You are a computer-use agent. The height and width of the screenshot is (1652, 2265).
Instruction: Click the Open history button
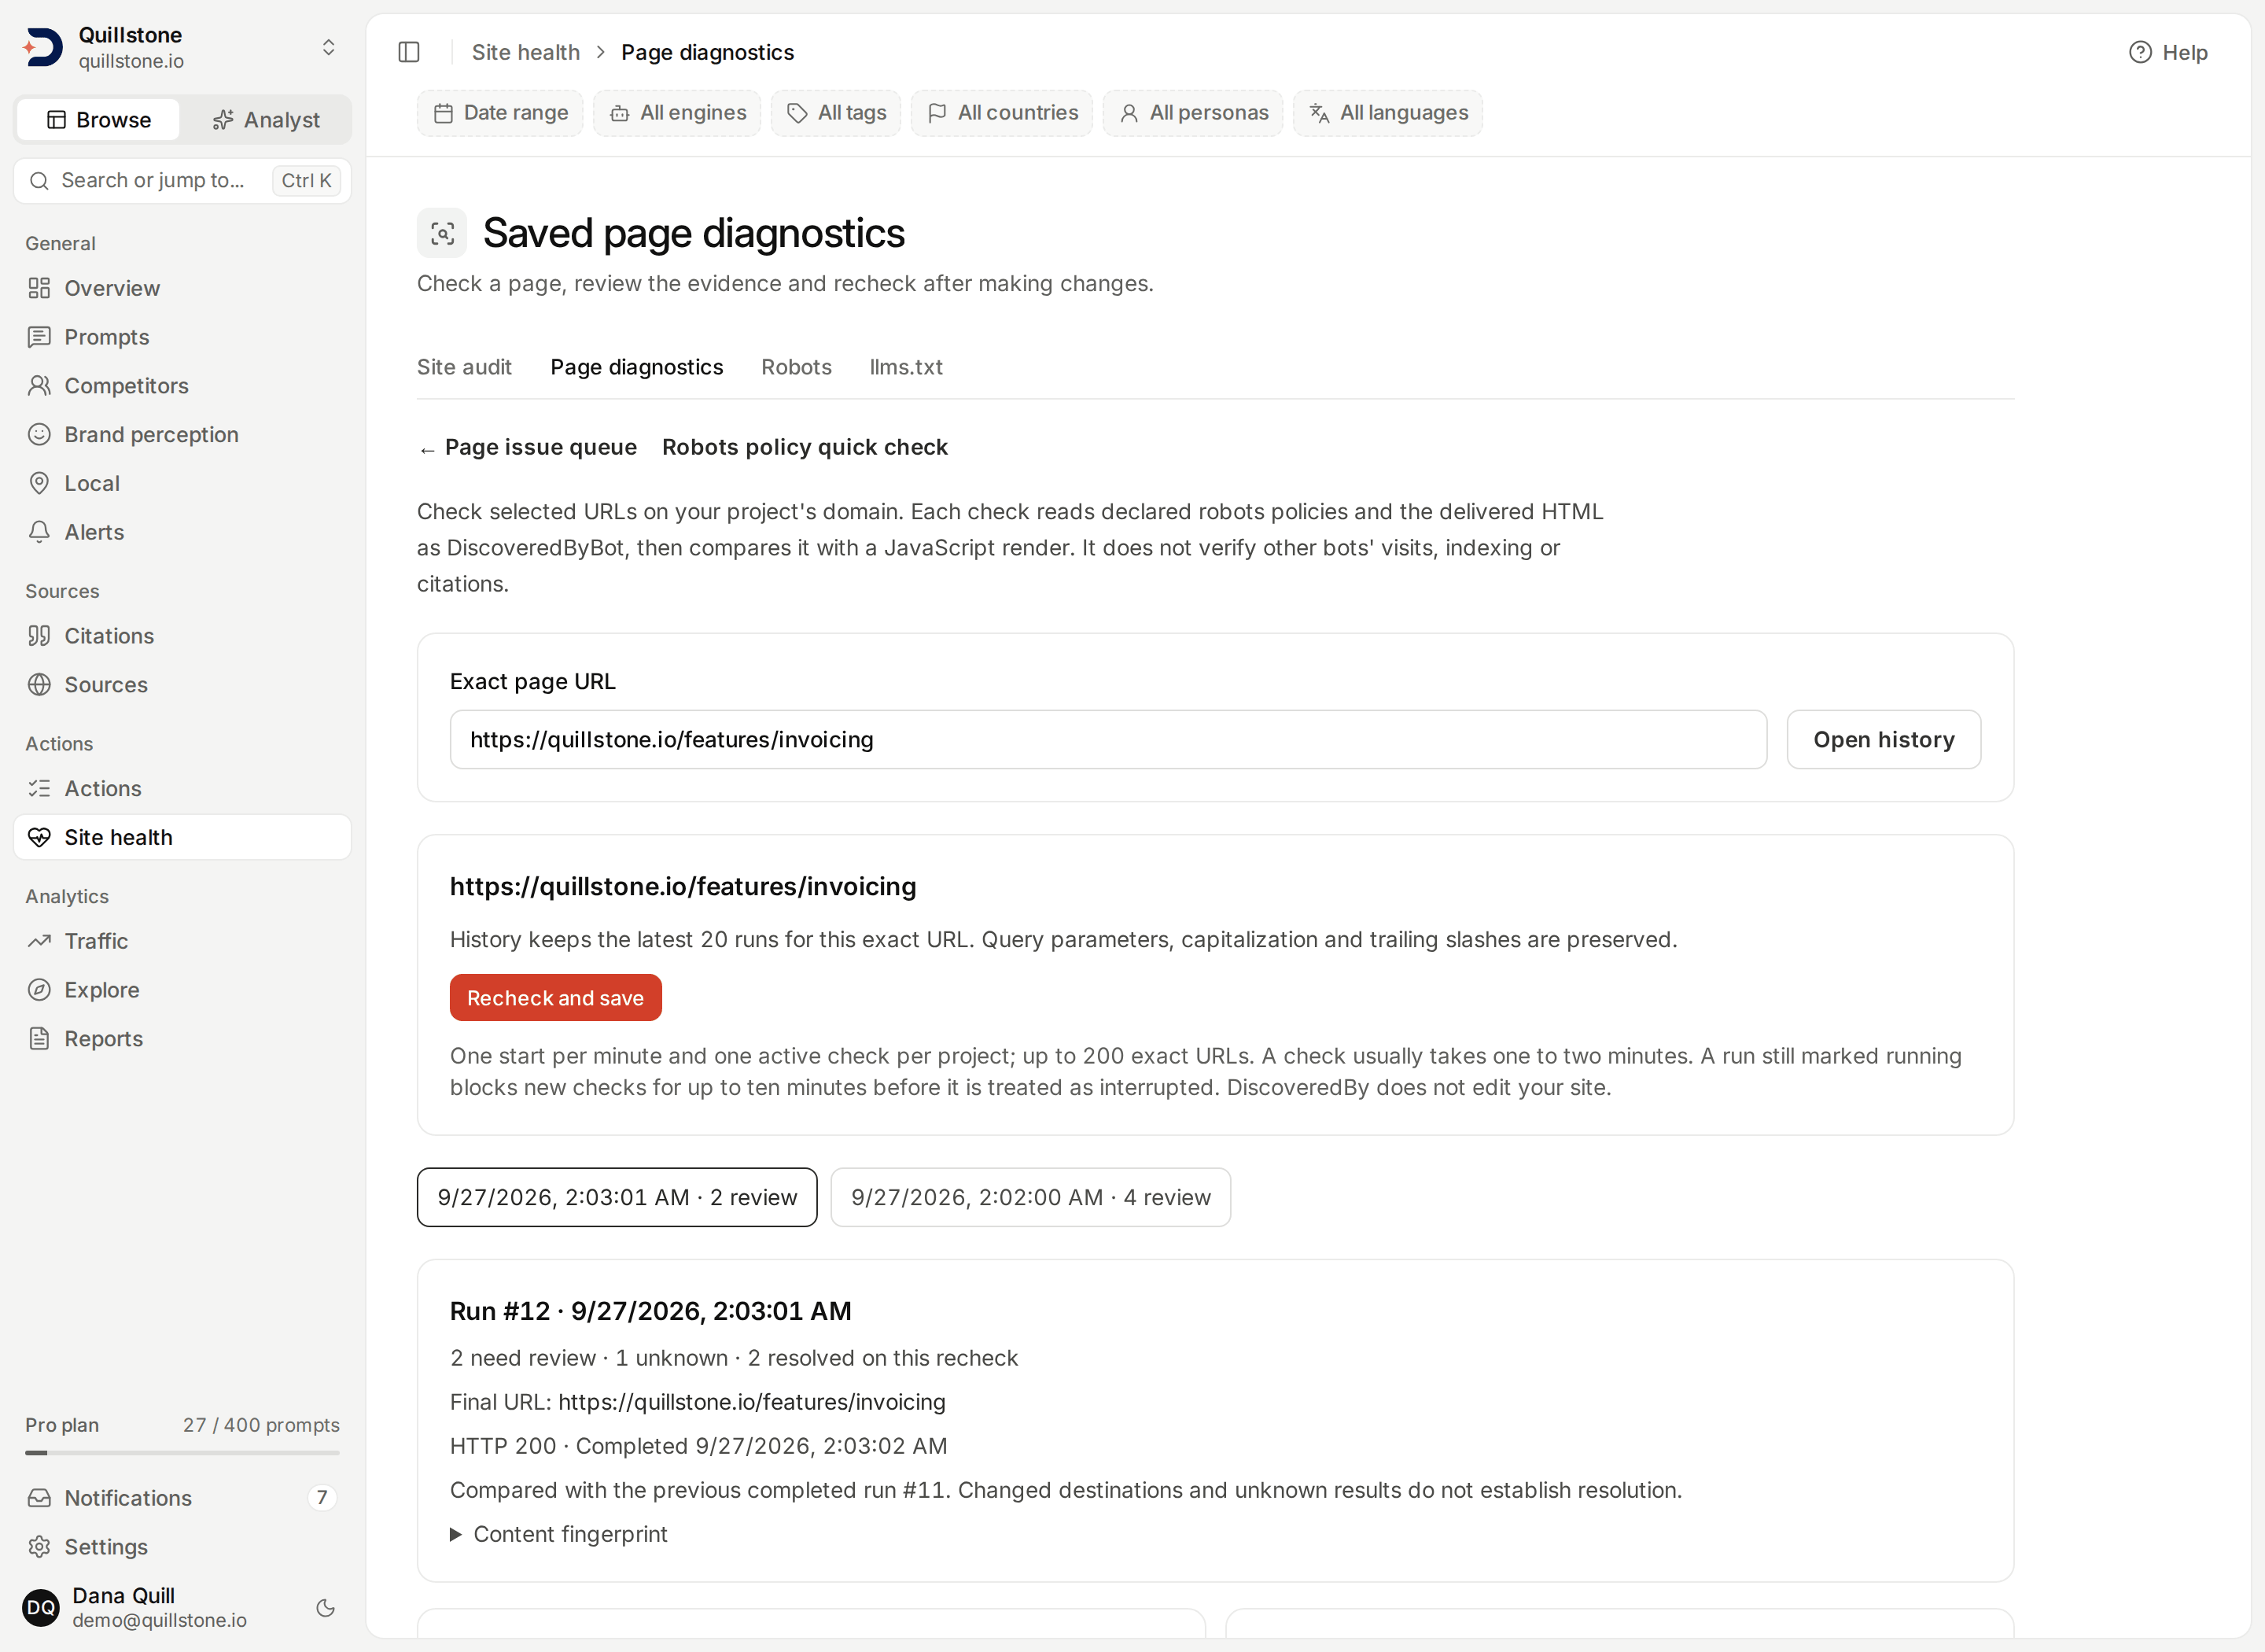[x=1884, y=740]
